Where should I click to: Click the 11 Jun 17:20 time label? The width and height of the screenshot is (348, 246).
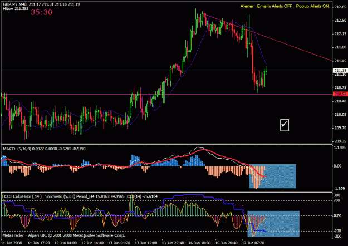[x=38, y=243]
